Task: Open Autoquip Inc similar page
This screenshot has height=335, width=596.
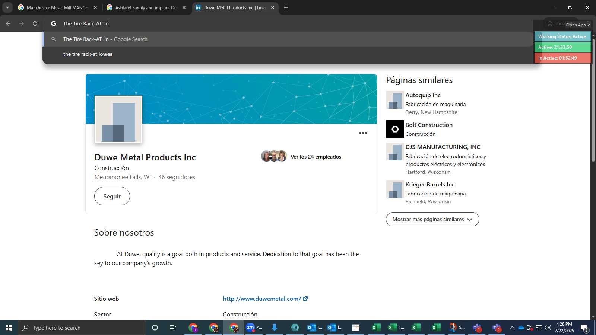Action: [423, 95]
